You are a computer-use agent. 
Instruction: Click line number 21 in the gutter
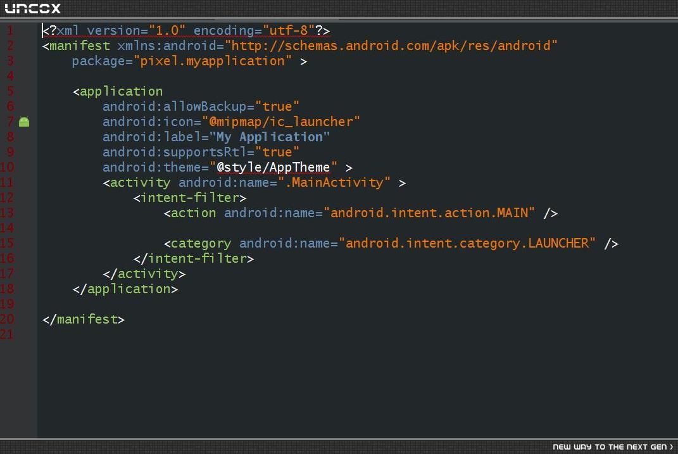(x=7, y=334)
